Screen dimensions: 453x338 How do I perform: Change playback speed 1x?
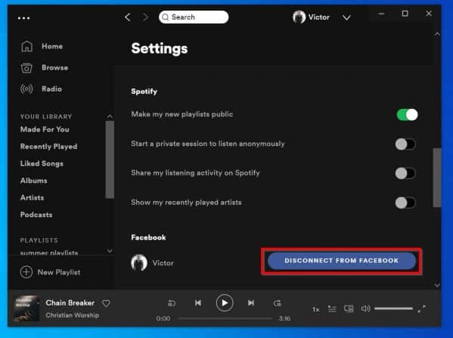coord(316,310)
